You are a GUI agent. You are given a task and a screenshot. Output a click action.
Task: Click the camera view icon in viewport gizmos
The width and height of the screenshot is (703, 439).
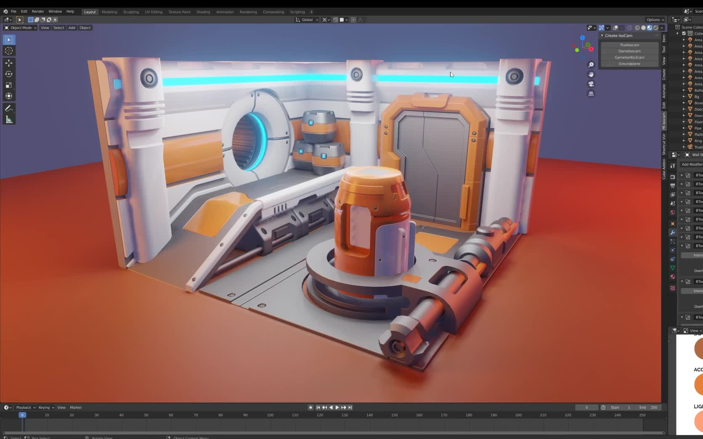pos(591,84)
